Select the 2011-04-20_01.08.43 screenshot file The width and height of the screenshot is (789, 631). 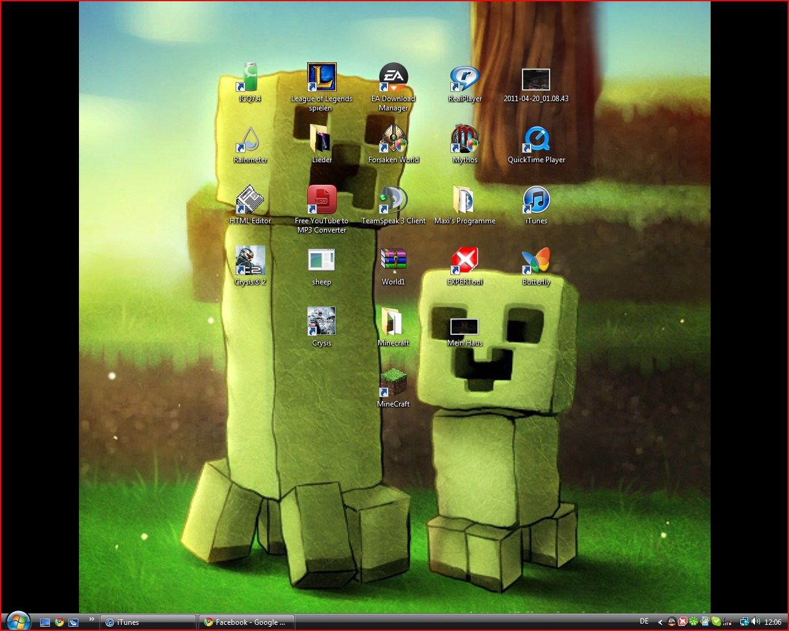click(535, 85)
